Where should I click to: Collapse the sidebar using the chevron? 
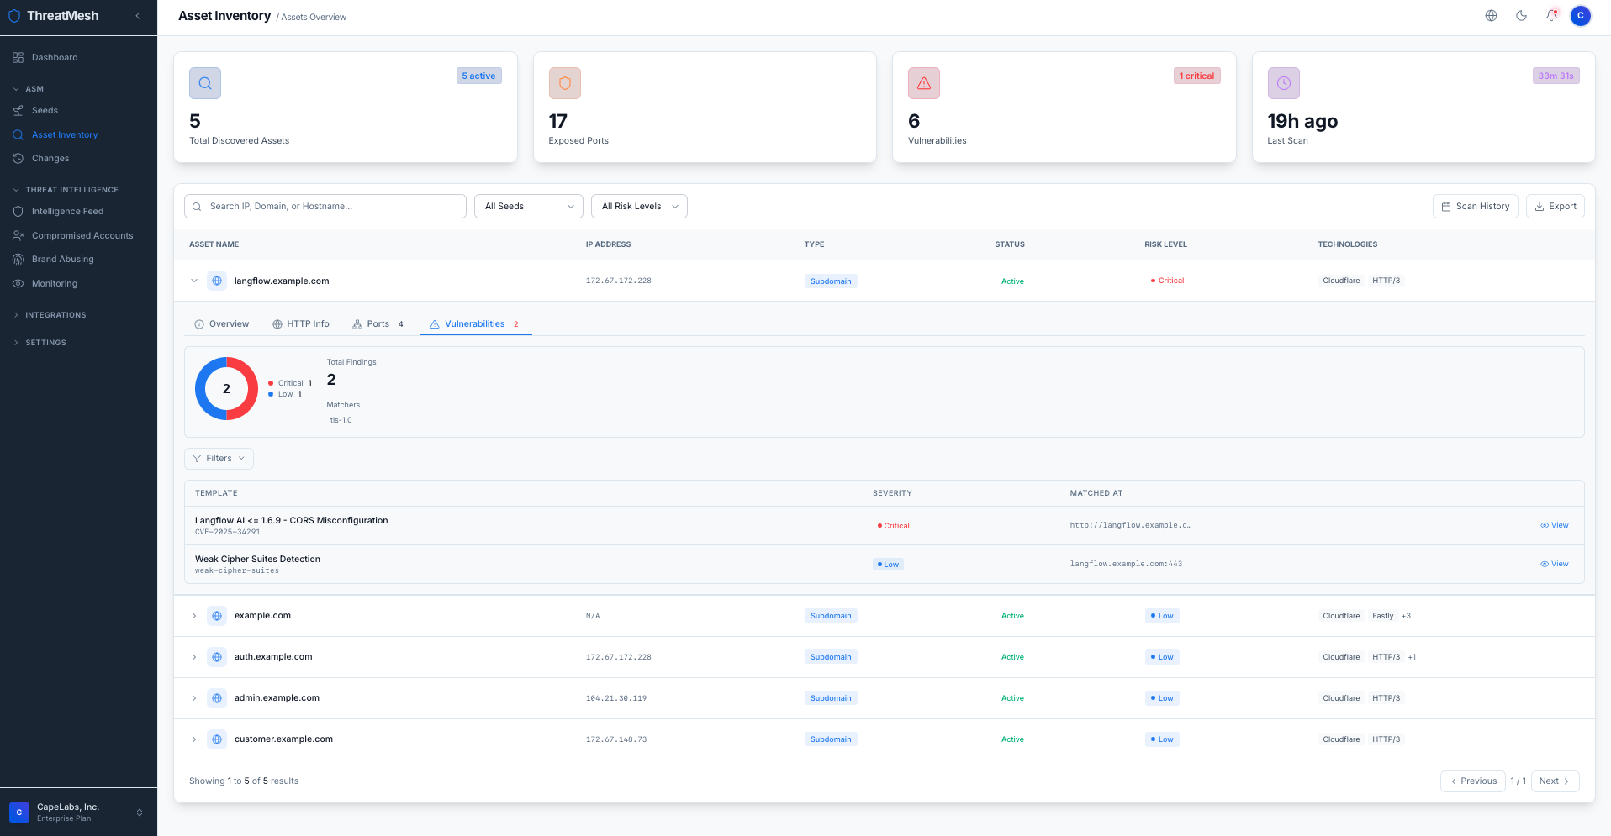pyautogui.click(x=137, y=15)
